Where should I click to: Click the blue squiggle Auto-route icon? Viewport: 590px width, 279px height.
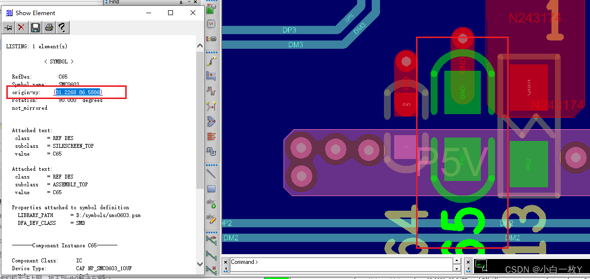coord(211,151)
